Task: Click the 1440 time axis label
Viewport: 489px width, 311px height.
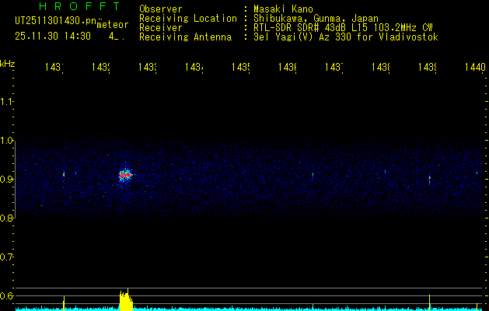Action: (475, 67)
